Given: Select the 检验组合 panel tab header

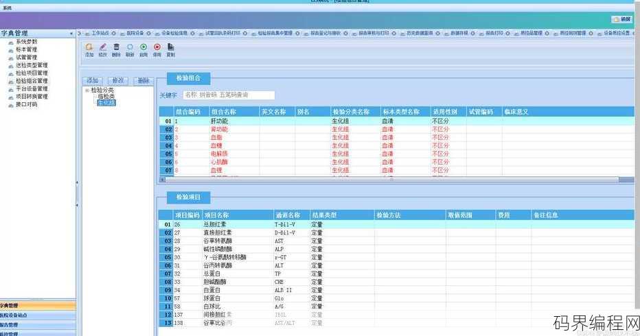Looking at the screenshot, I should click(x=189, y=78).
